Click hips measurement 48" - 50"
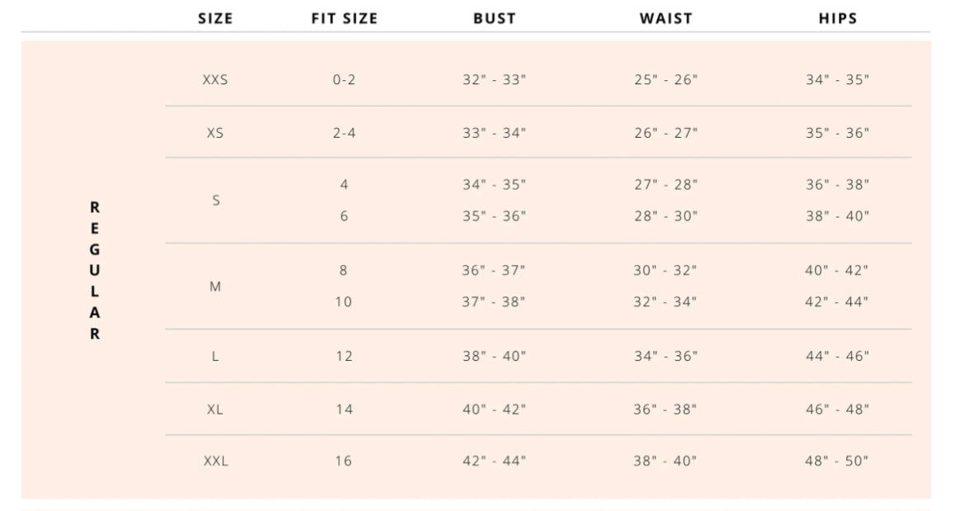The height and width of the screenshot is (511, 966). click(x=837, y=461)
